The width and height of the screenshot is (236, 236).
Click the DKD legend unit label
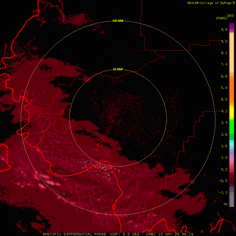click(230, 16)
